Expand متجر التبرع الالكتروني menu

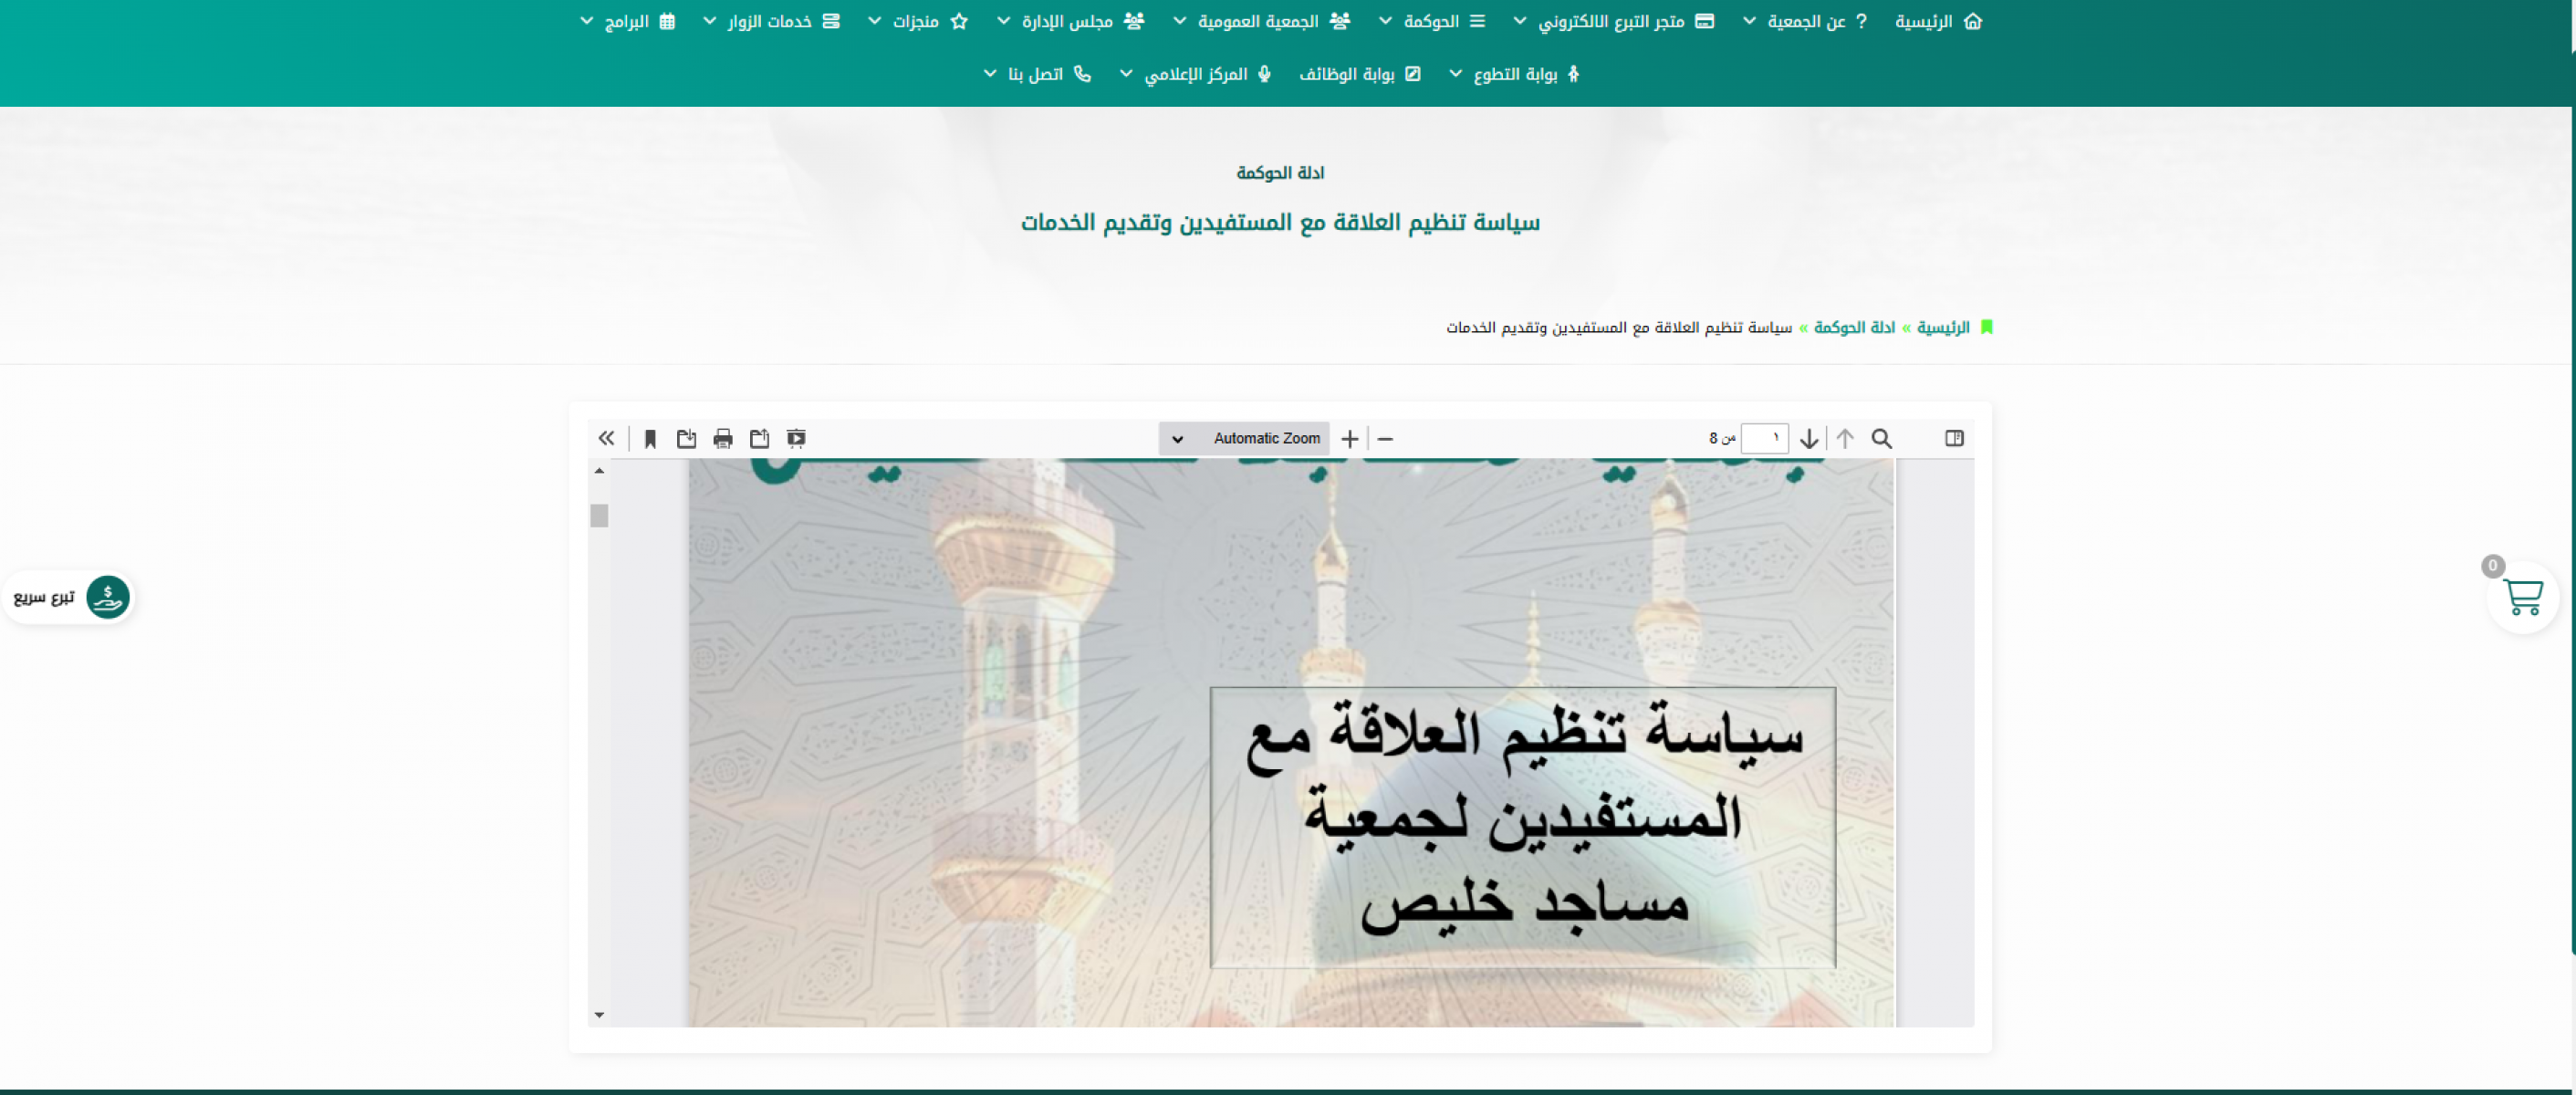1614,21
